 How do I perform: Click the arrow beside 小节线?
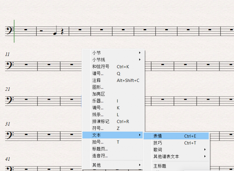coord(140,60)
